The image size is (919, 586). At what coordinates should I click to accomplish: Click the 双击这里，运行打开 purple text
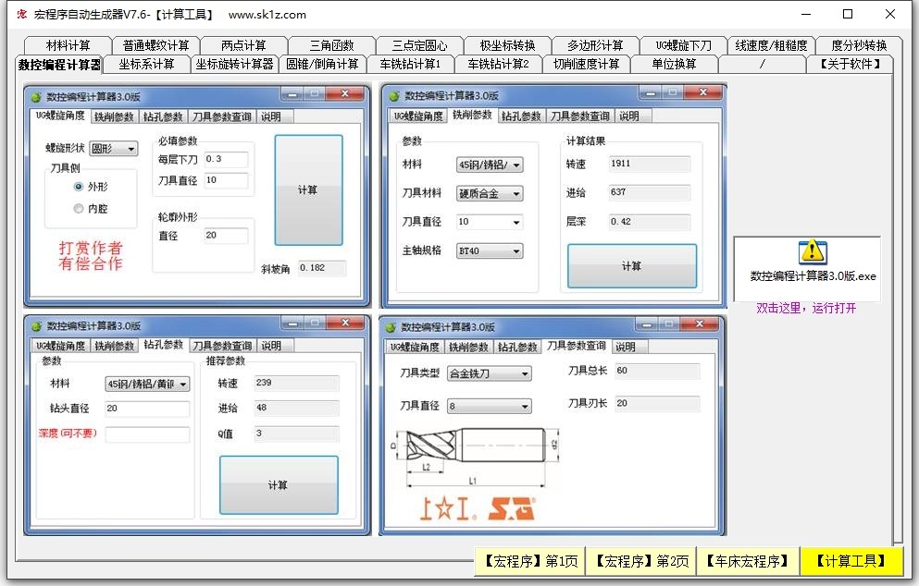[806, 308]
